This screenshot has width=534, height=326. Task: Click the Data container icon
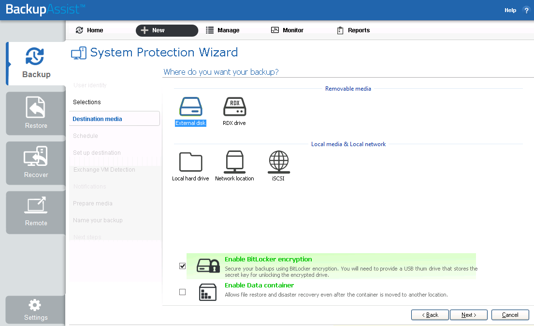click(x=208, y=292)
